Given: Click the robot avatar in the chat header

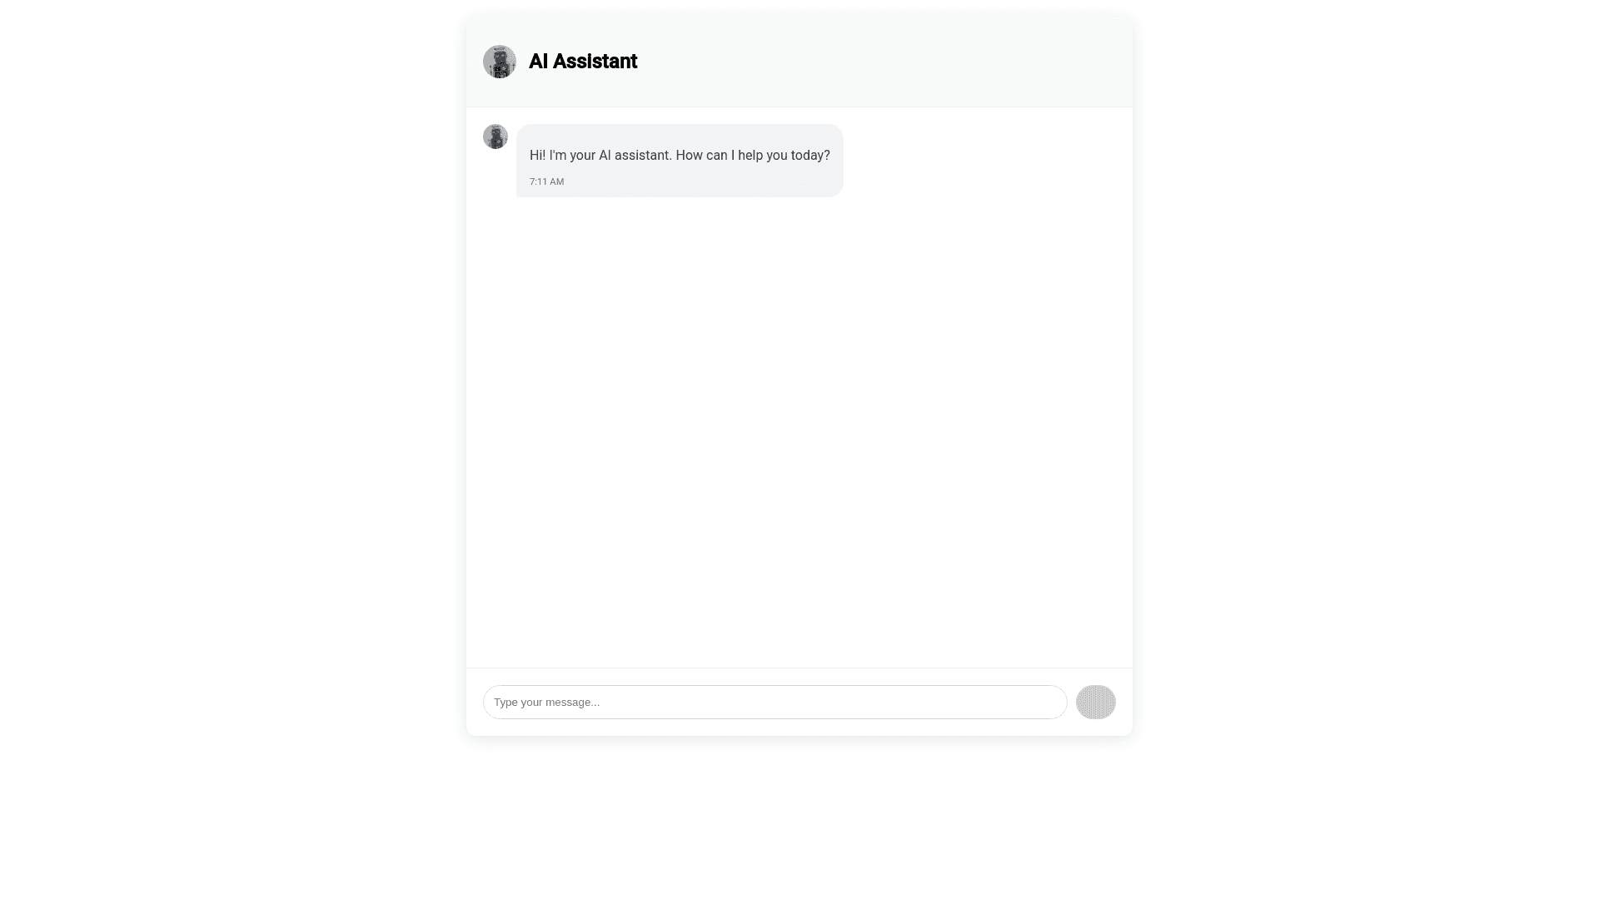Looking at the screenshot, I should pos(500,62).
